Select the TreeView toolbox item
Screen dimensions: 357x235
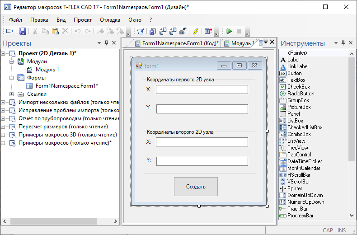coord(297,148)
